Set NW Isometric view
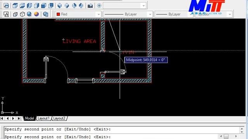248x139 pixels. tap(81, 6)
